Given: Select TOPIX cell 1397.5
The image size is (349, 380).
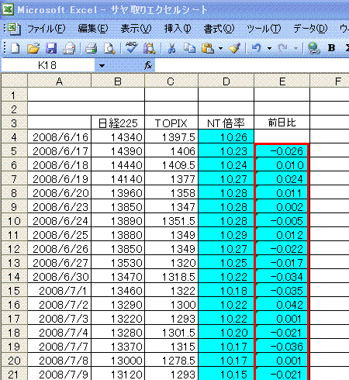Looking at the screenshot, I should point(171,136).
